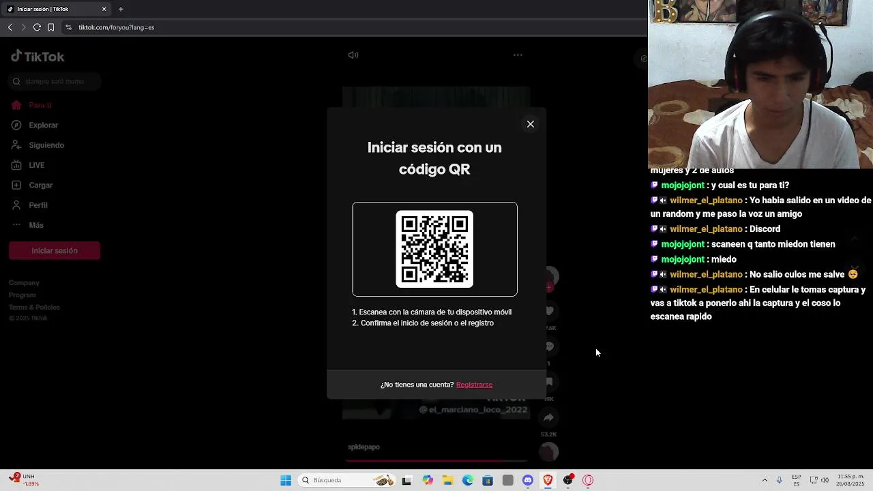Open OBS Studio from taskbar
Screen dimensions: 873x491
coord(568,480)
